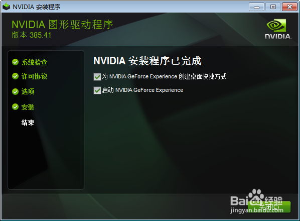Click the NVIDIA logo at top right
Screen dimensions: 300x221
click(278, 29)
